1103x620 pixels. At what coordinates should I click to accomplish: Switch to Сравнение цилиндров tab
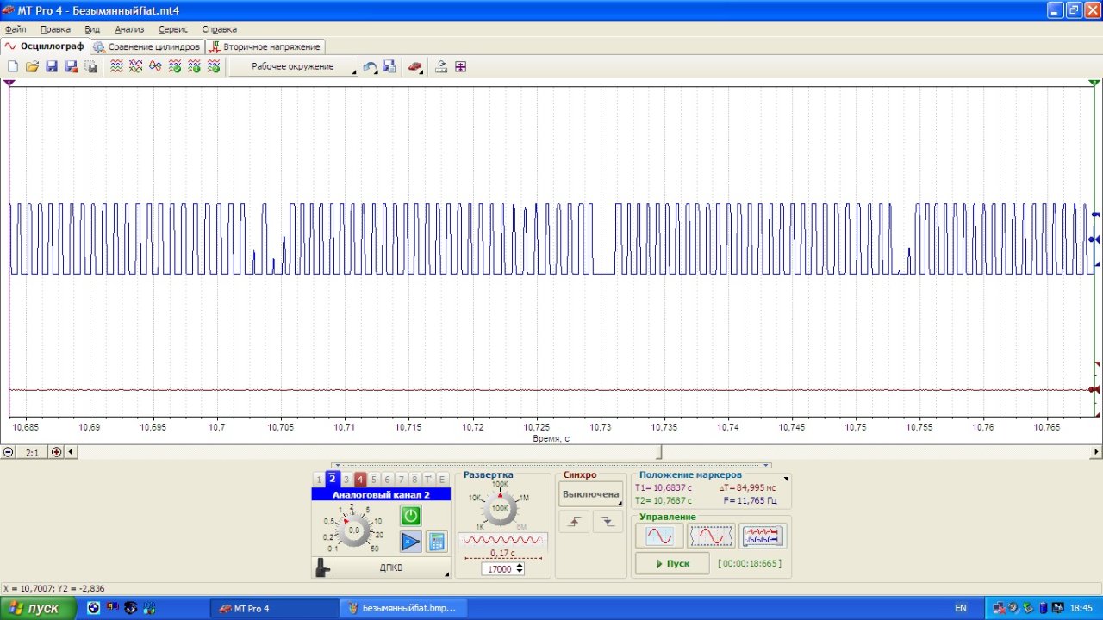coord(147,46)
